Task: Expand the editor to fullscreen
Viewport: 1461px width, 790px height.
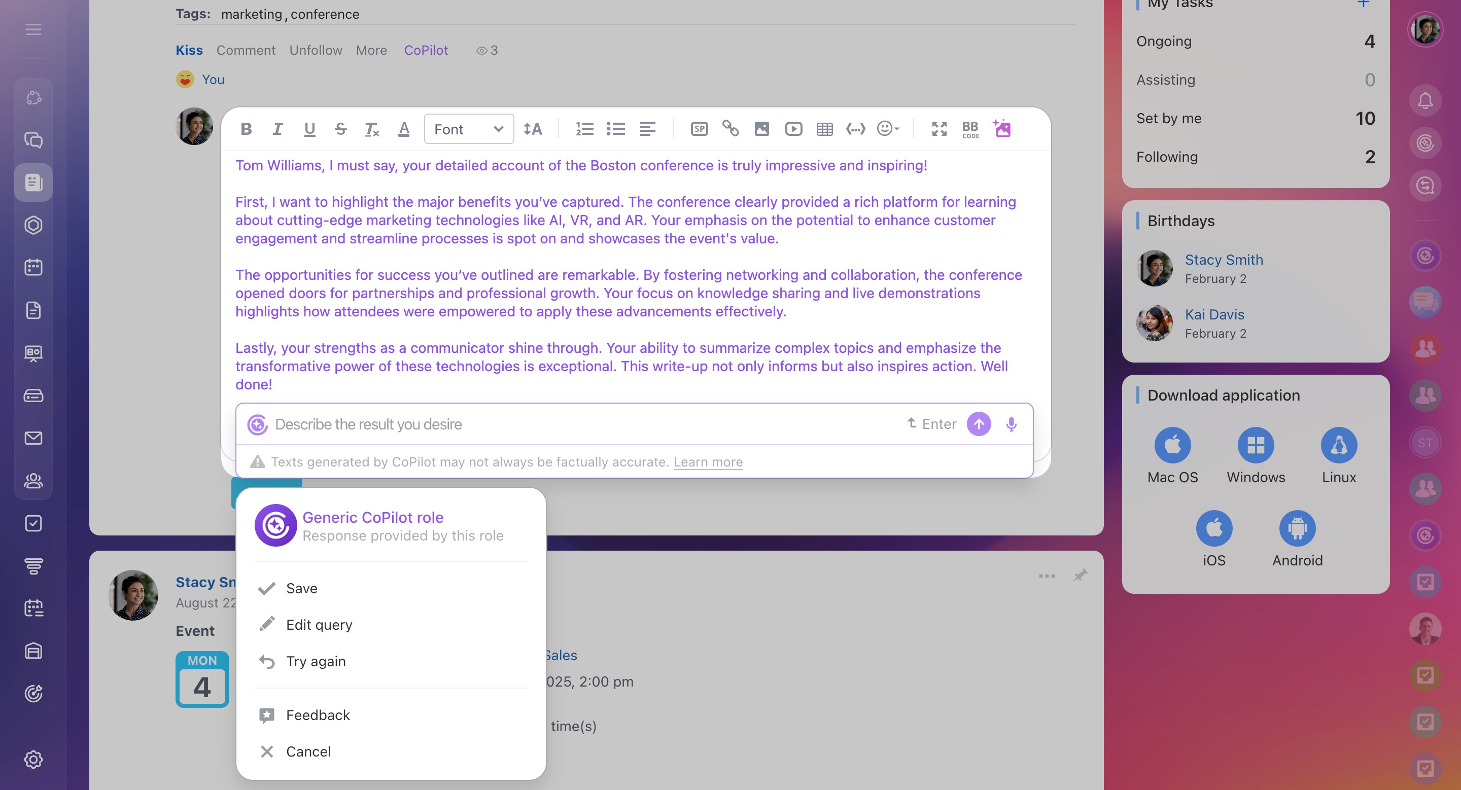Action: pos(938,129)
